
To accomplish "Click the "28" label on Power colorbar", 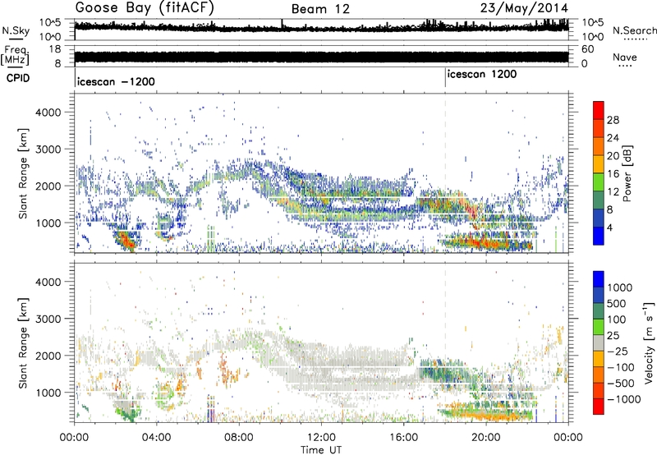I will coord(613,120).
